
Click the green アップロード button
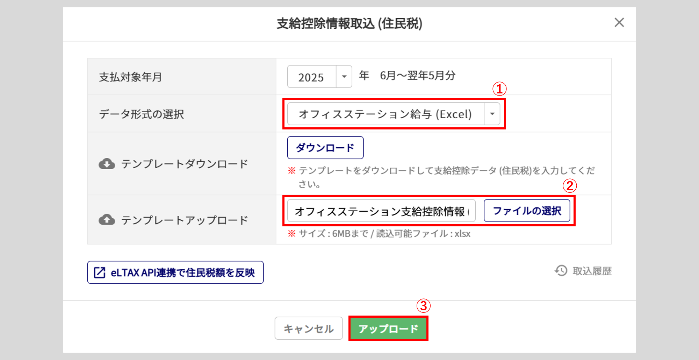[388, 329]
